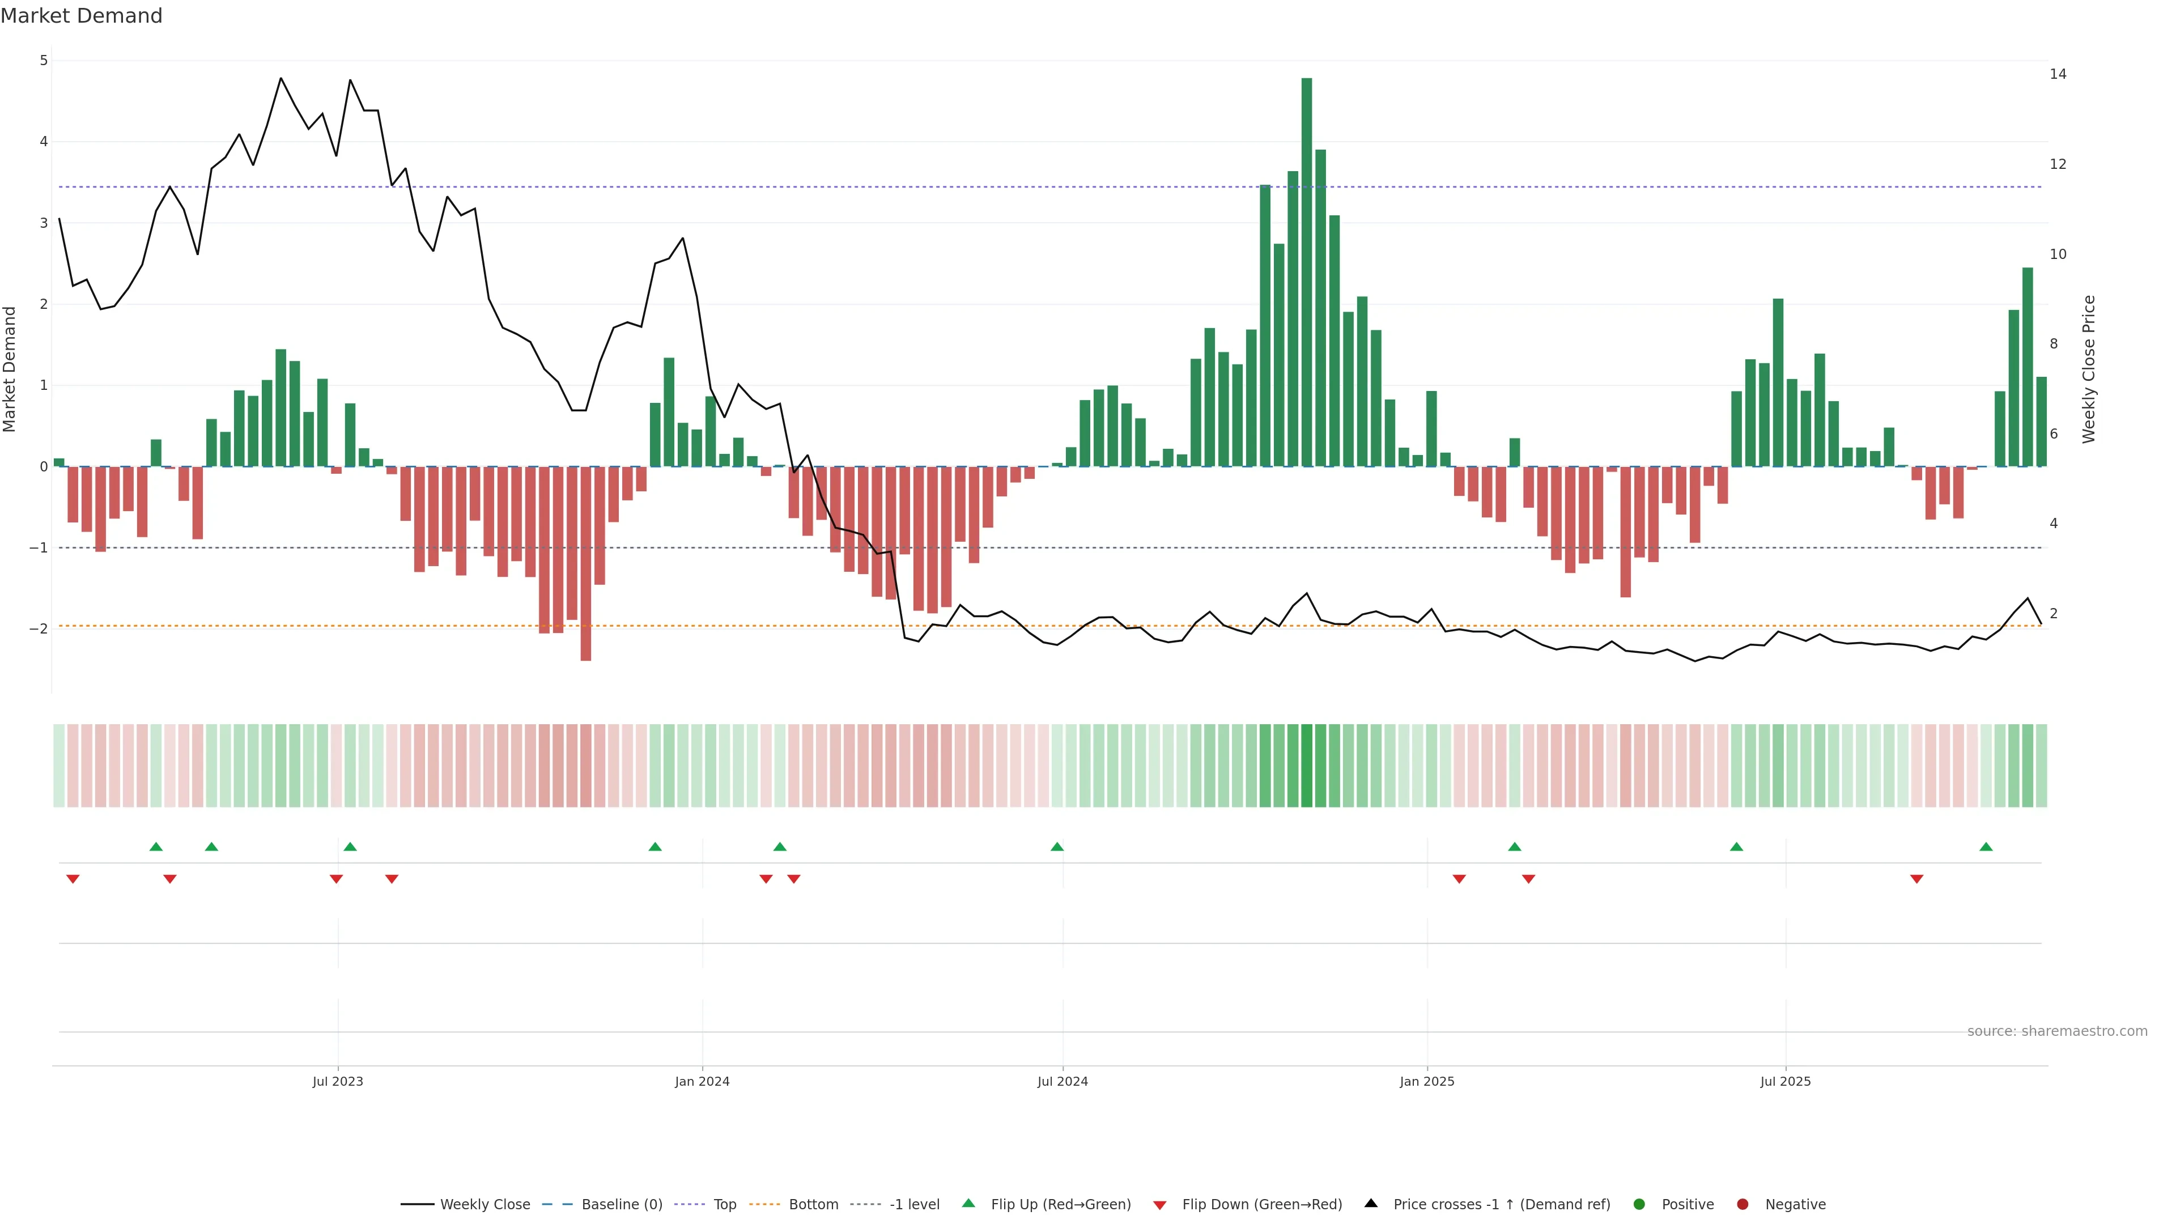Toggle the -1 level legend item
Screen dimensions: 2176x1224
pyautogui.click(x=914, y=1205)
